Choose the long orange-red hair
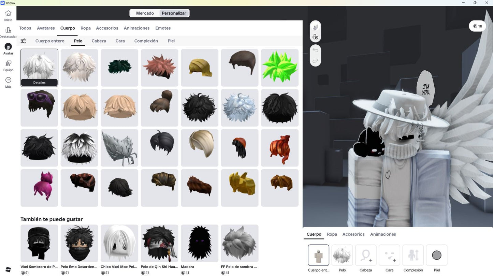493x277 pixels. coord(280,148)
